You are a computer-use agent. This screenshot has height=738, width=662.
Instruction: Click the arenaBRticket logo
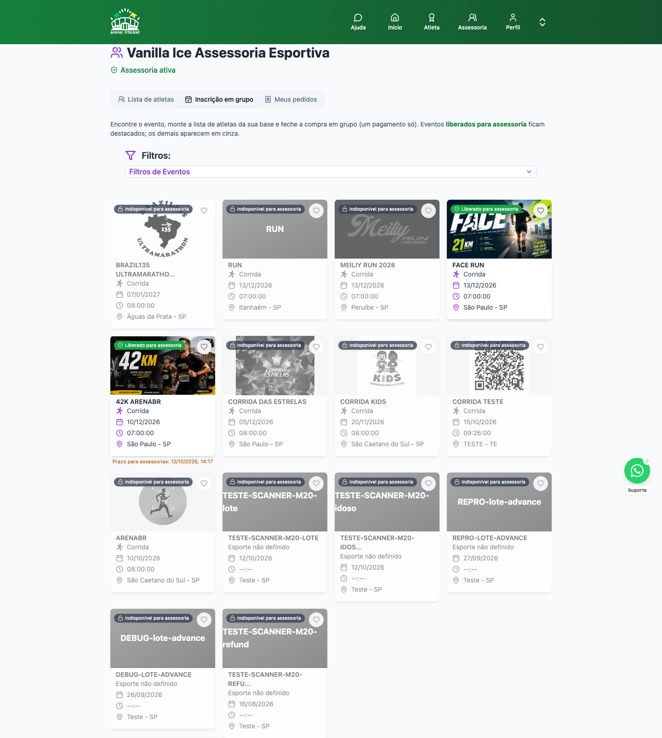click(125, 22)
